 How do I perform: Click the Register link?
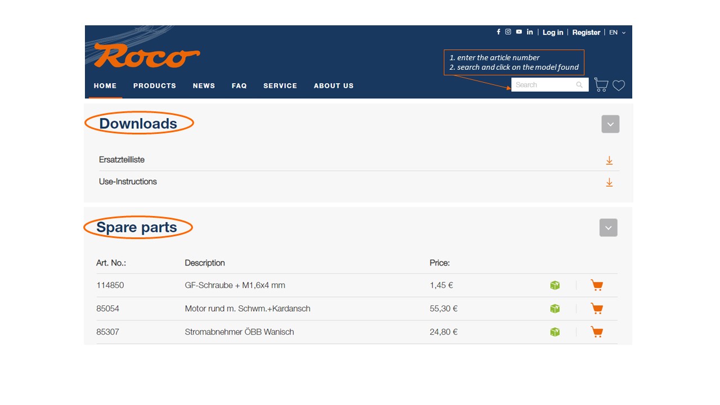coord(586,33)
